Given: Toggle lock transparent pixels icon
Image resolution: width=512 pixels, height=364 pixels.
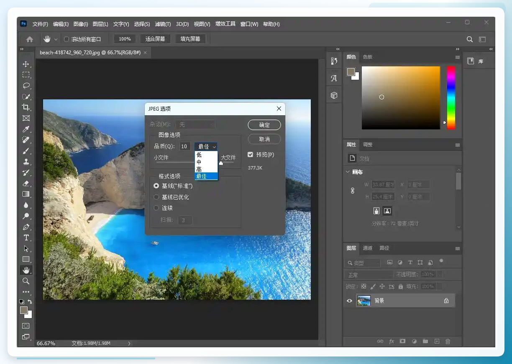Looking at the screenshot, I should point(364,286).
